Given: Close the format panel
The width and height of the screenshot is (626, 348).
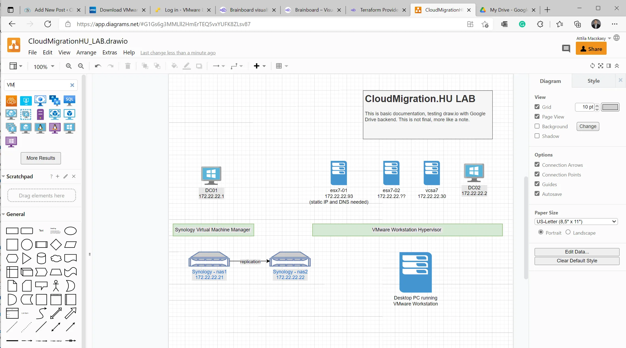Looking at the screenshot, I should (x=621, y=80).
